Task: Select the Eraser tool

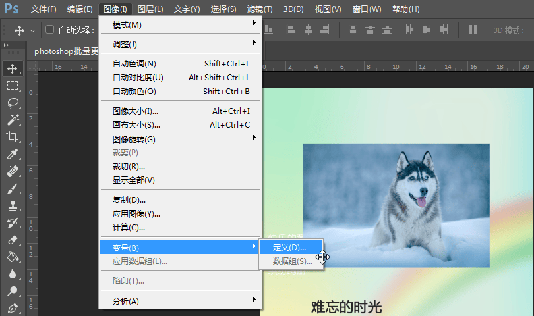Action: coord(13,240)
